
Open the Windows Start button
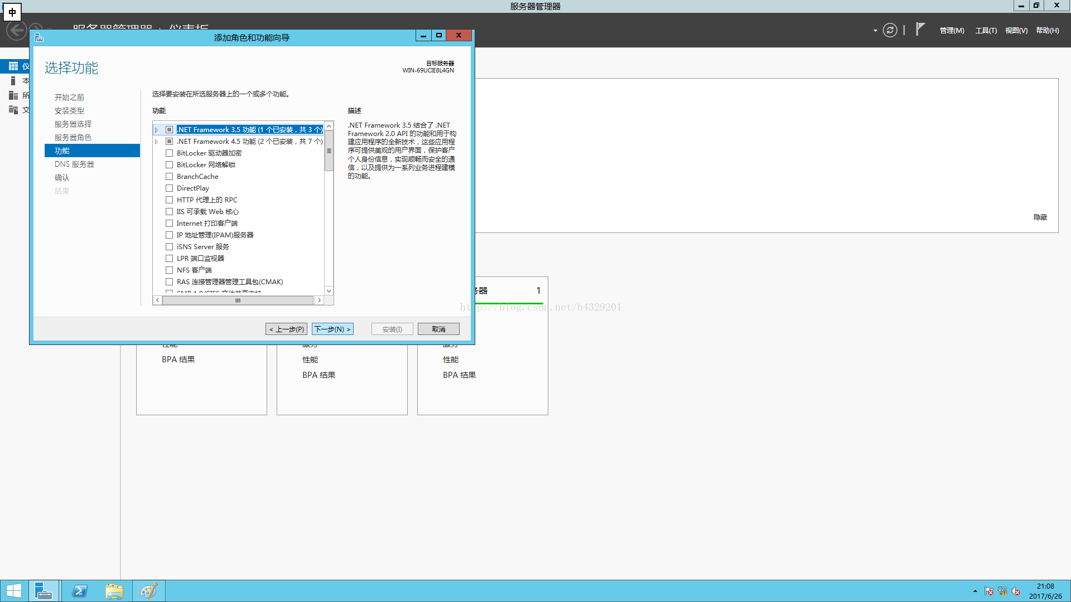(13, 591)
